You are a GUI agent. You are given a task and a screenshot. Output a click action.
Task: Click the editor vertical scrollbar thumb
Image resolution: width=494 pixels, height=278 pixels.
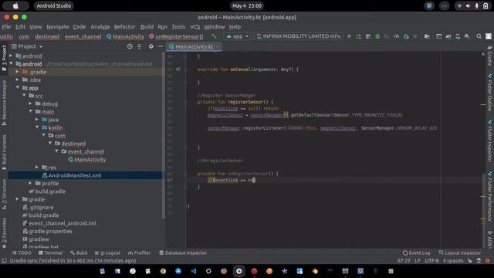[483, 211]
